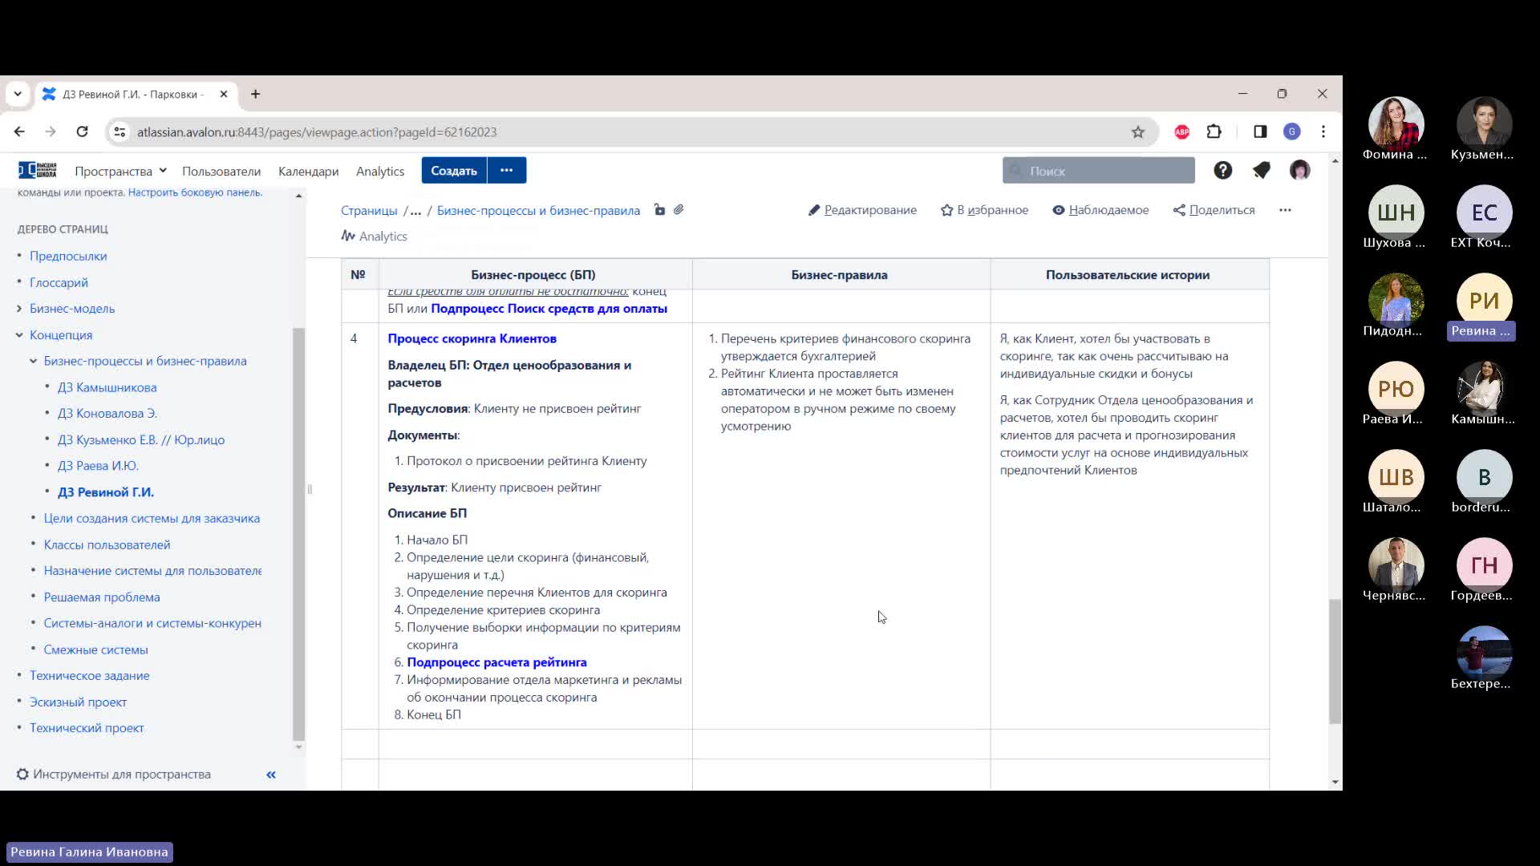Bookmark this page with the star icon
Image resolution: width=1540 pixels, height=866 pixels.
point(1137,132)
